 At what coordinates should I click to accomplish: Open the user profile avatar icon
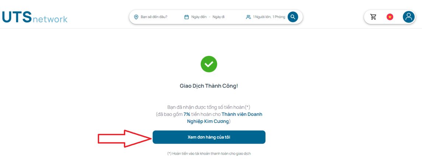click(x=408, y=17)
